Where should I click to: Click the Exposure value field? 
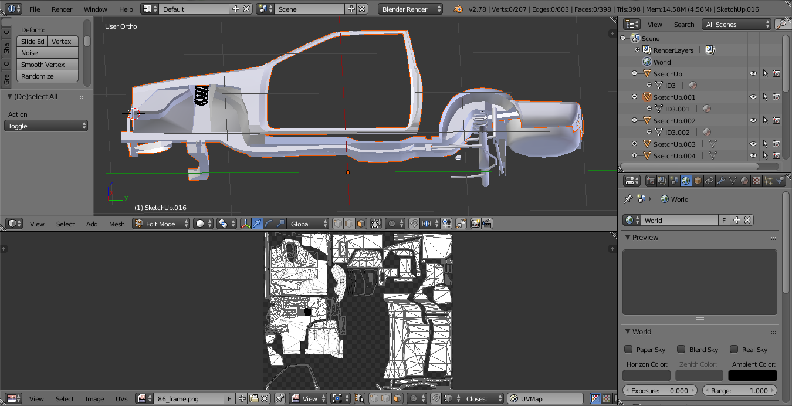[661, 390]
